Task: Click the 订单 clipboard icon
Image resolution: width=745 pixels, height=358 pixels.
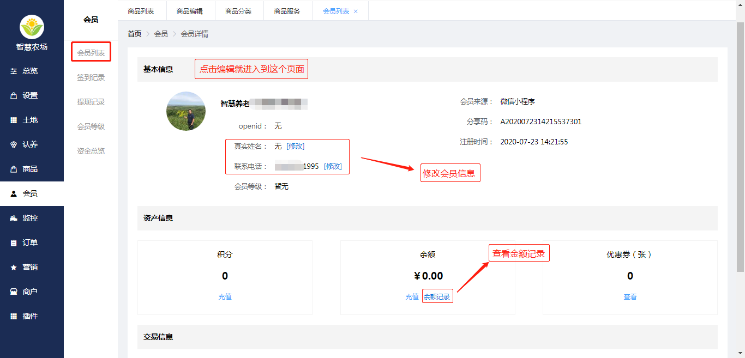Action: (x=14, y=242)
